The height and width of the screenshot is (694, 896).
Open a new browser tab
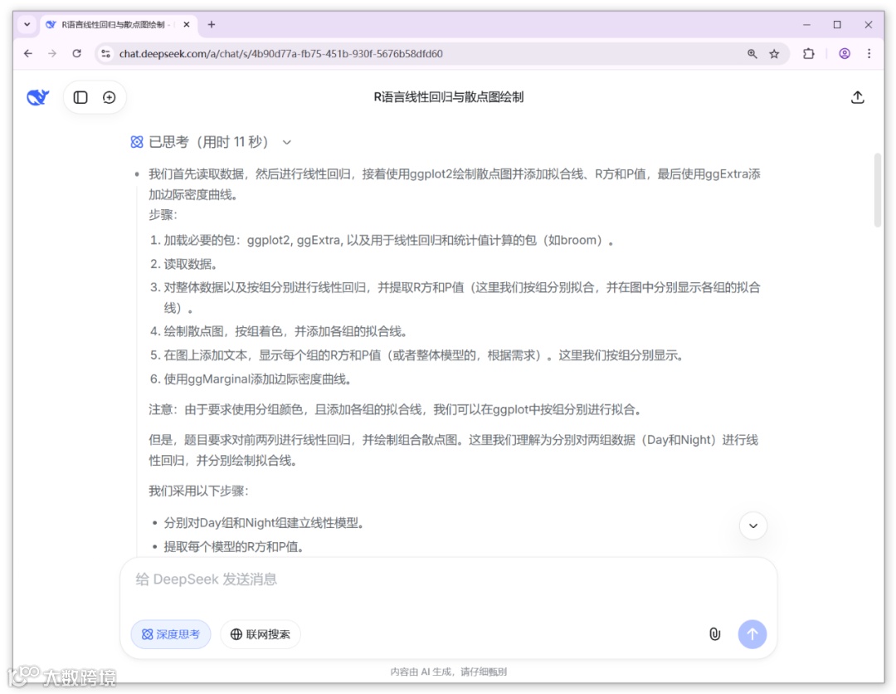(x=212, y=25)
